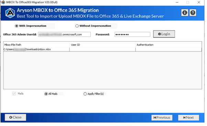Image resolution: width=207 pixels, height=126 pixels.
Task: Select the Without Impersonation option
Action: pyautogui.click(x=77, y=26)
